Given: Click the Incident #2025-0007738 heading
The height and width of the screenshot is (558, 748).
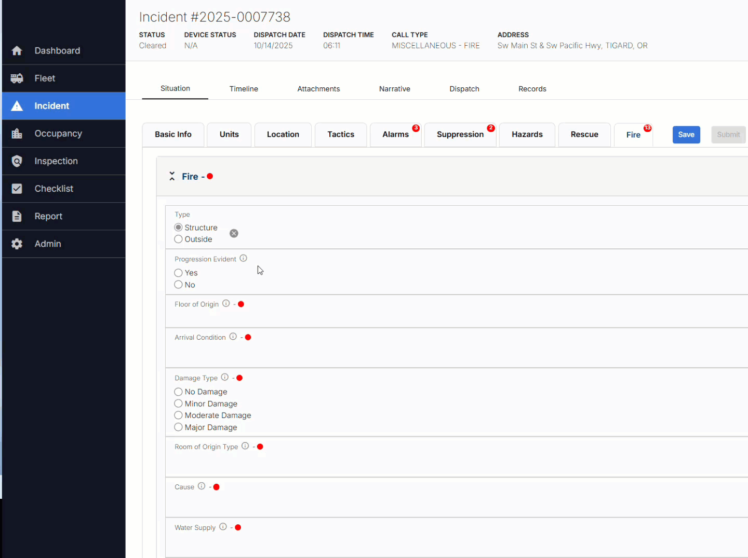Looking at the screenshot, I should coord(215,17).
